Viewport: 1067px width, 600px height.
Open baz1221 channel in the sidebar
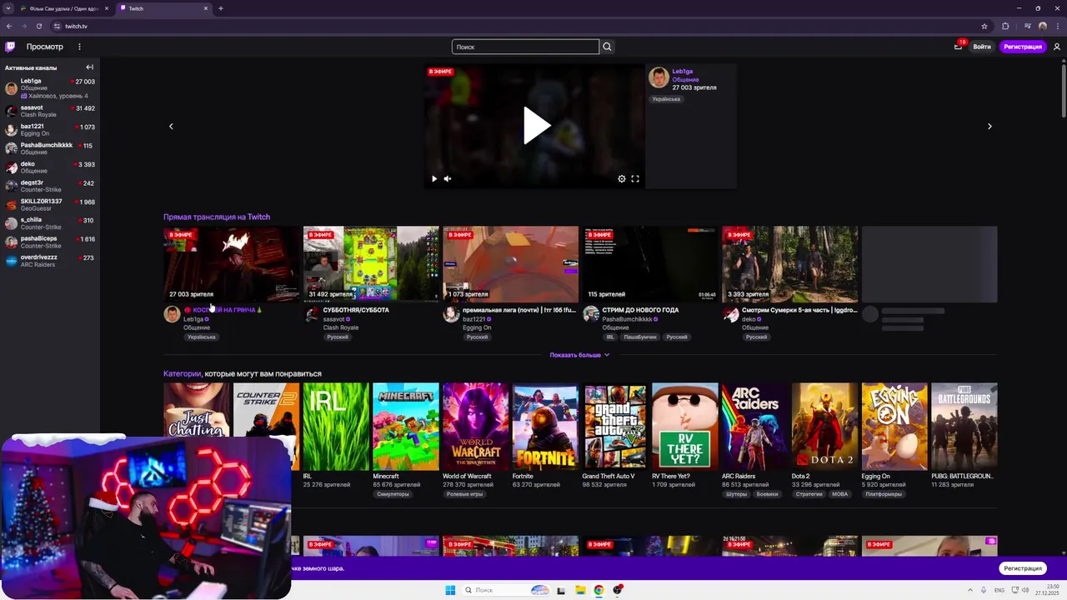50,130
